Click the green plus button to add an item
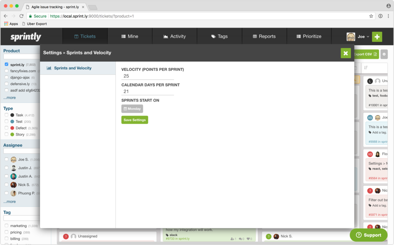Screen dimensions: 394x245 point(377,36)
